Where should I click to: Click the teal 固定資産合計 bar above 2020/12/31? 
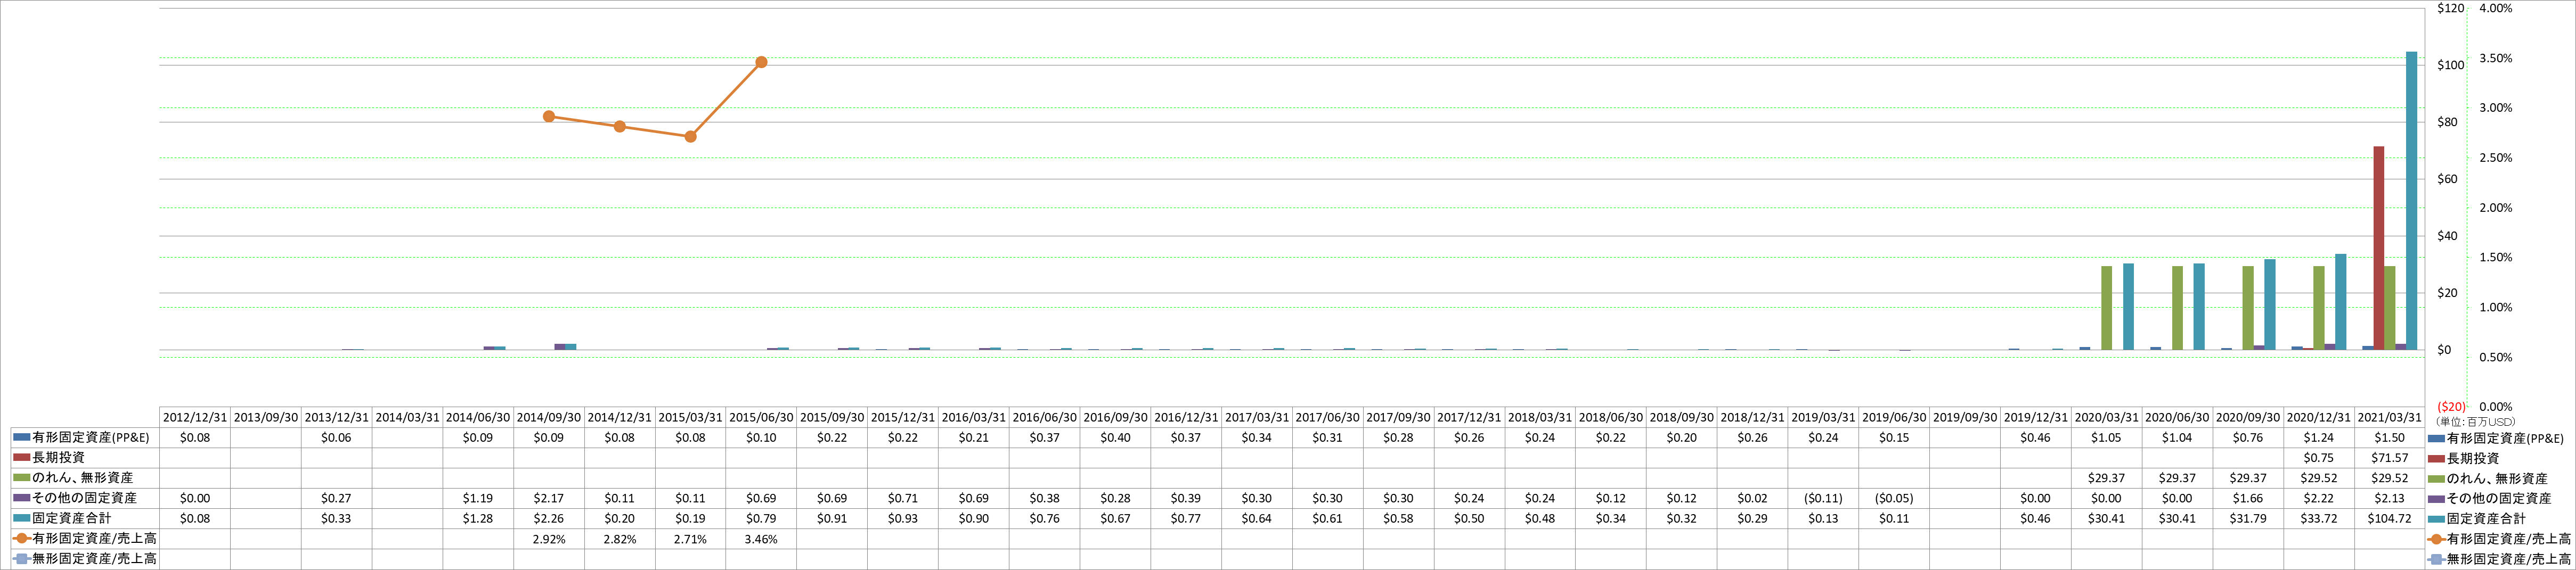tap(2340, 302)
